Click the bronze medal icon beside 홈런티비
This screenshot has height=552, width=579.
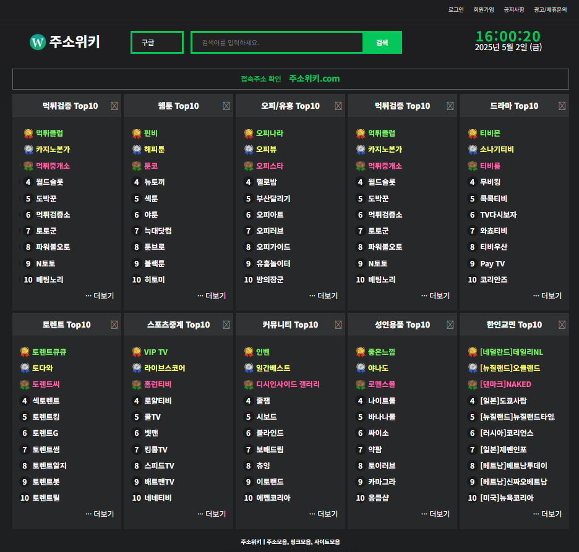pos(137,384)
